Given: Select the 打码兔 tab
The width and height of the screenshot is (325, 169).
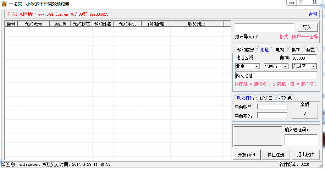Looking at the screenshot, I should point(285,98).
